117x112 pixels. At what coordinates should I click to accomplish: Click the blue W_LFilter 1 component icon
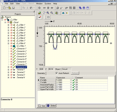pyautogui.click(x=14, y=46)
